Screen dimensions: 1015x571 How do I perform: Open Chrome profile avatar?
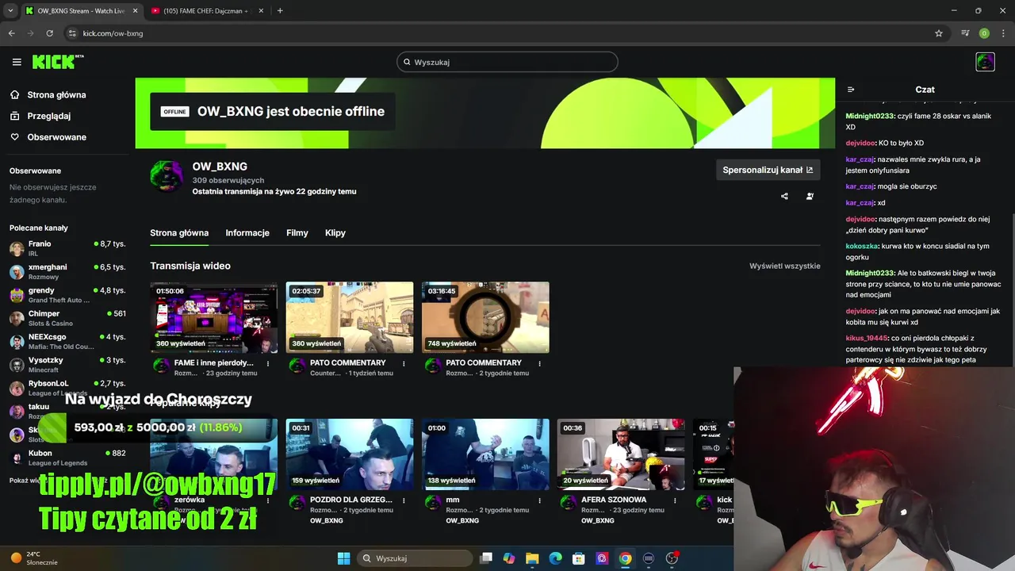point(984,33)
